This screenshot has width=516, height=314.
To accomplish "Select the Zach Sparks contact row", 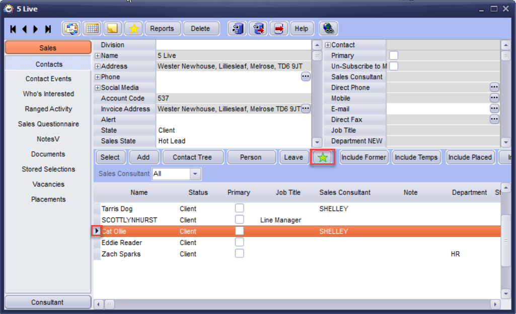I will pyautogui.click(x=297, y=254).
